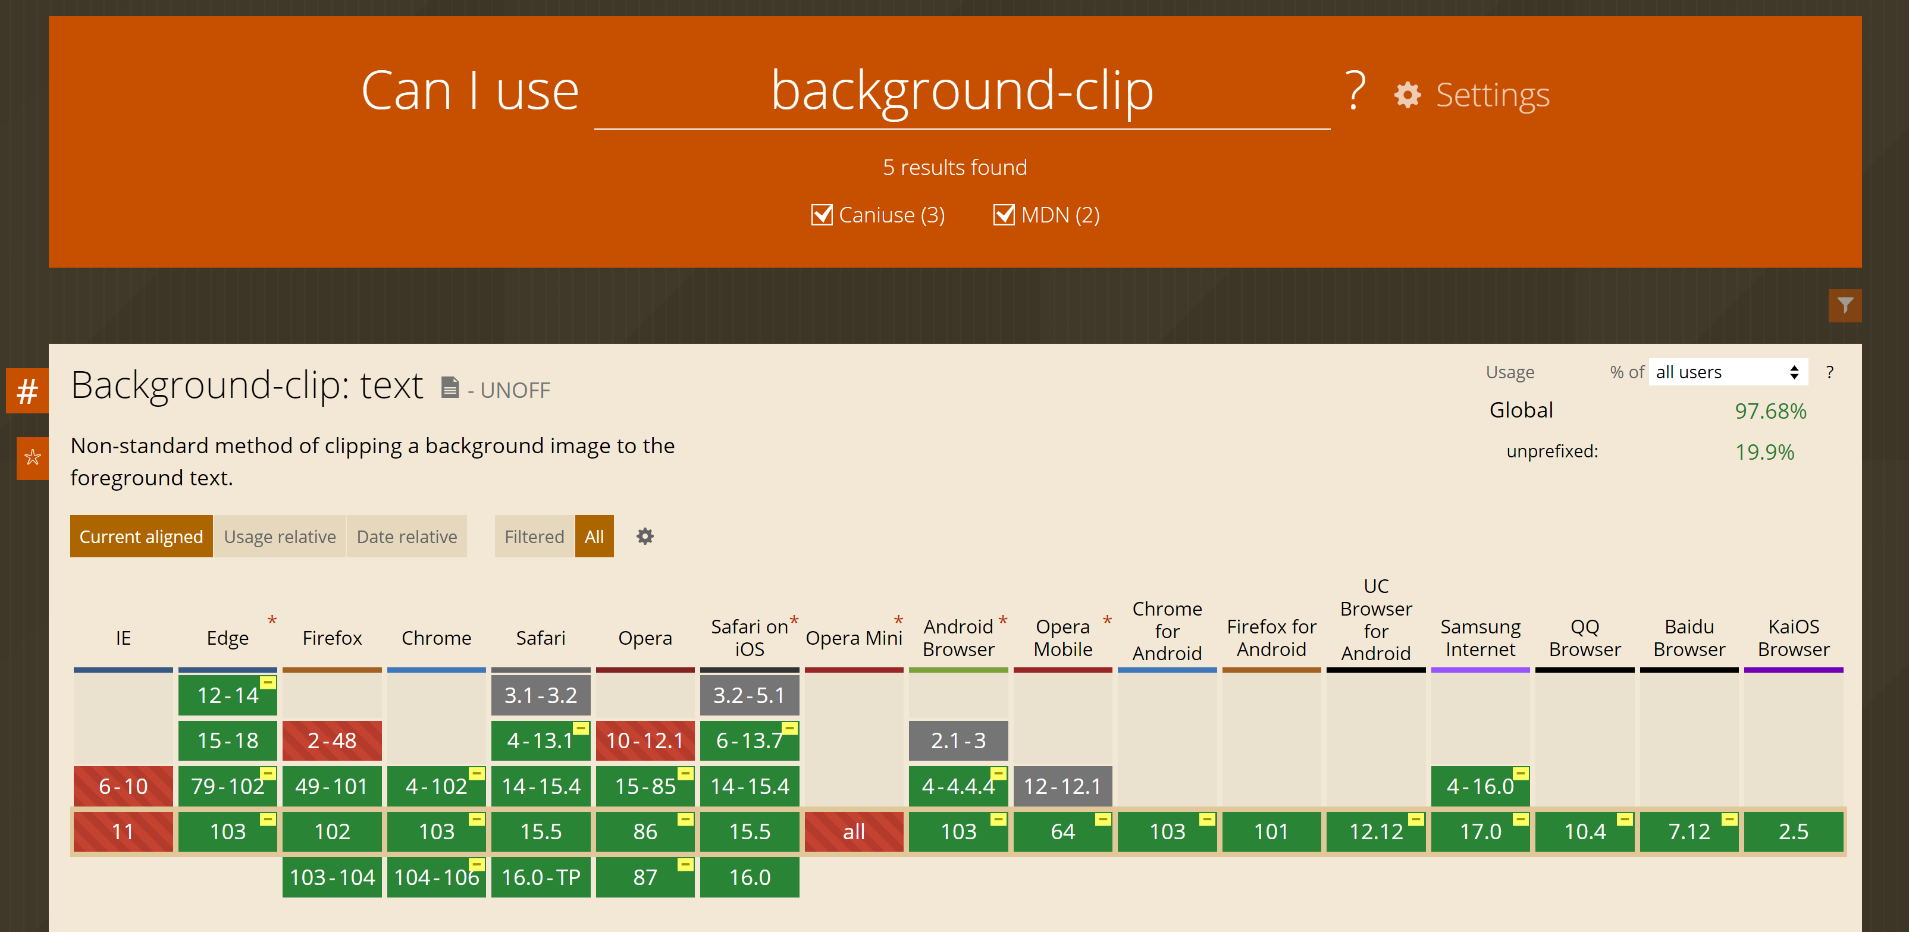Click the Firefox 103-104 cell

coord(332,877)
